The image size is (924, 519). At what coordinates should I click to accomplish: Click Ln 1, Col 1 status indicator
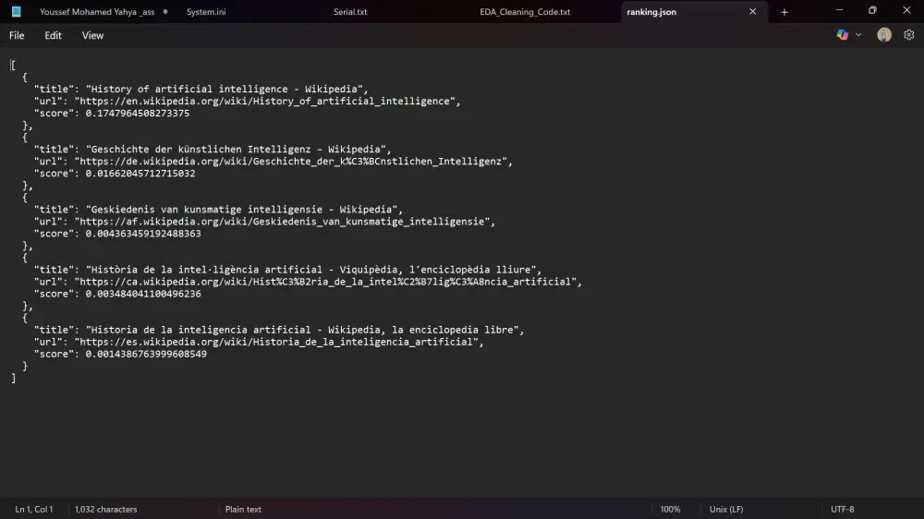[x=33, y=509]
